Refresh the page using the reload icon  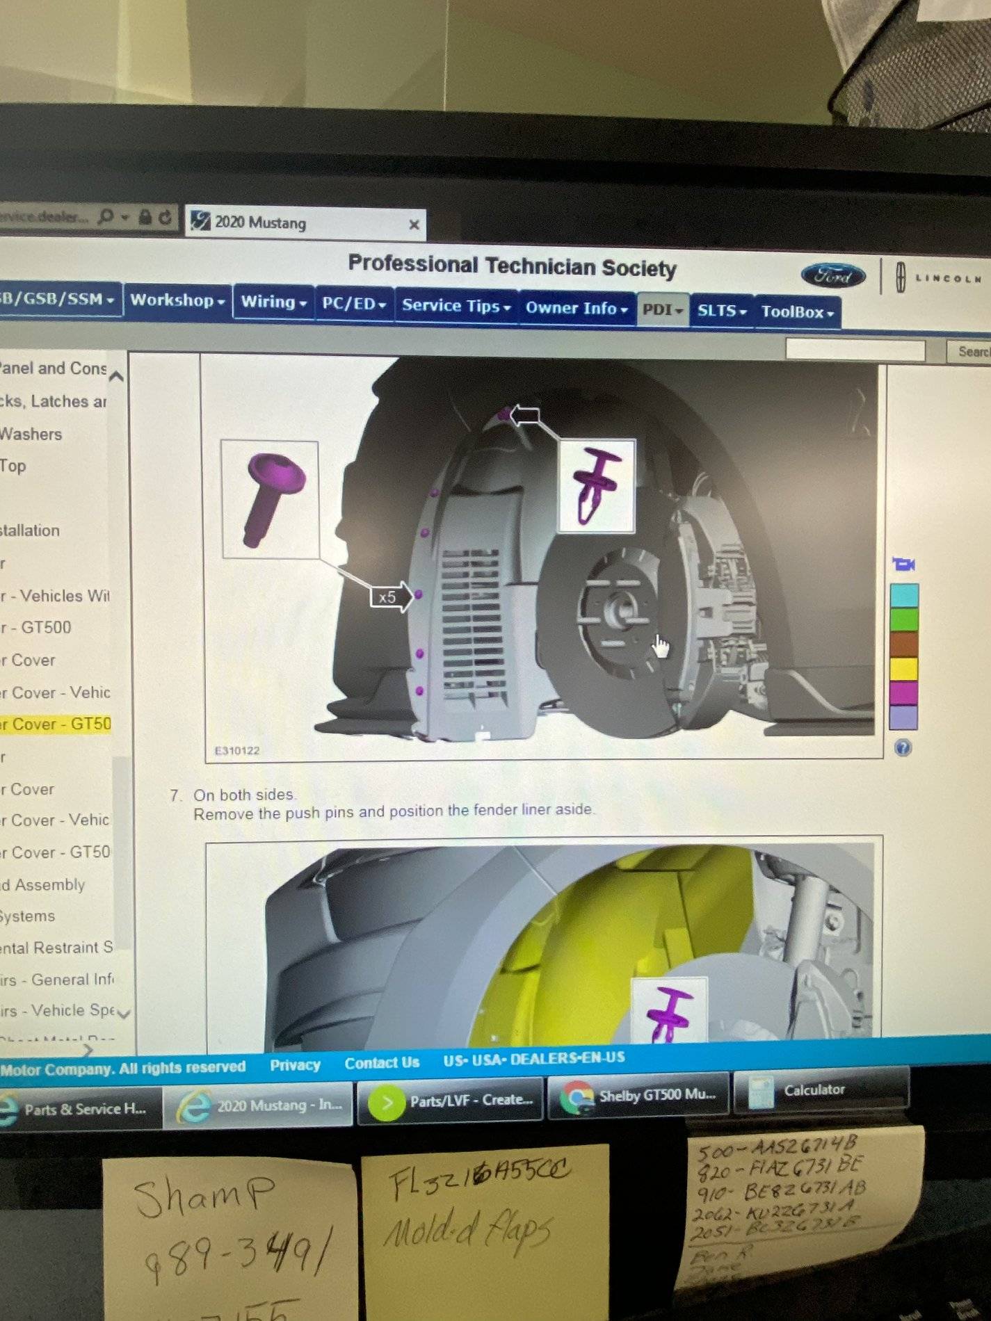pos(165,217)
